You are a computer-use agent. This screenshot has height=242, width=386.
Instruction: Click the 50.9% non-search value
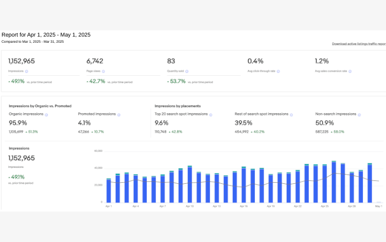pyautogui.click(x=325, y=123)
